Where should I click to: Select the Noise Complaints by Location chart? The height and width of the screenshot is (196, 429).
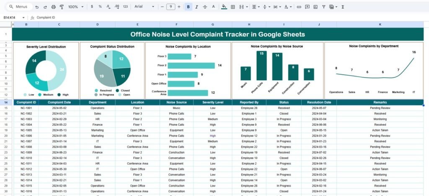(188, 71)
